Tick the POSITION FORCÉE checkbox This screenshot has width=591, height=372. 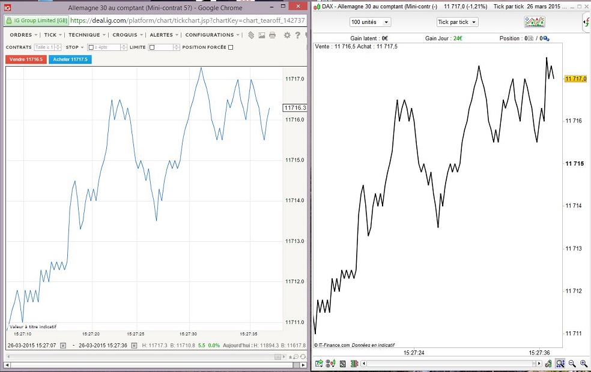[x=231, y=47]
